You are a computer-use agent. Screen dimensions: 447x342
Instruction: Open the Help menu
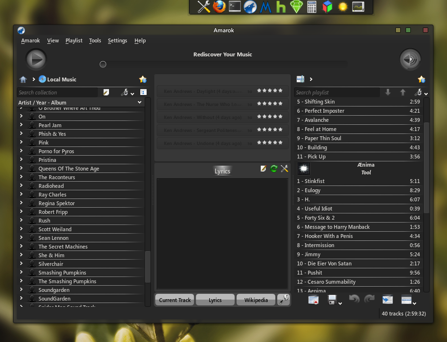[x=140, y=41]
